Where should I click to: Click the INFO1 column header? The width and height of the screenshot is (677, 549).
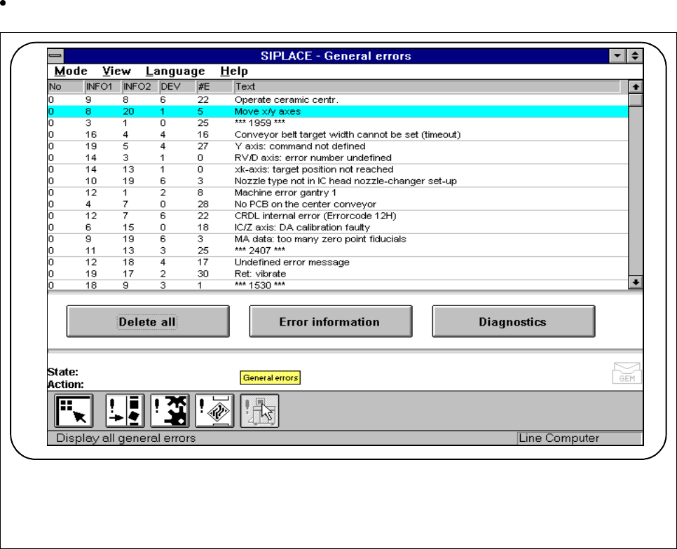tap(103, 87)
